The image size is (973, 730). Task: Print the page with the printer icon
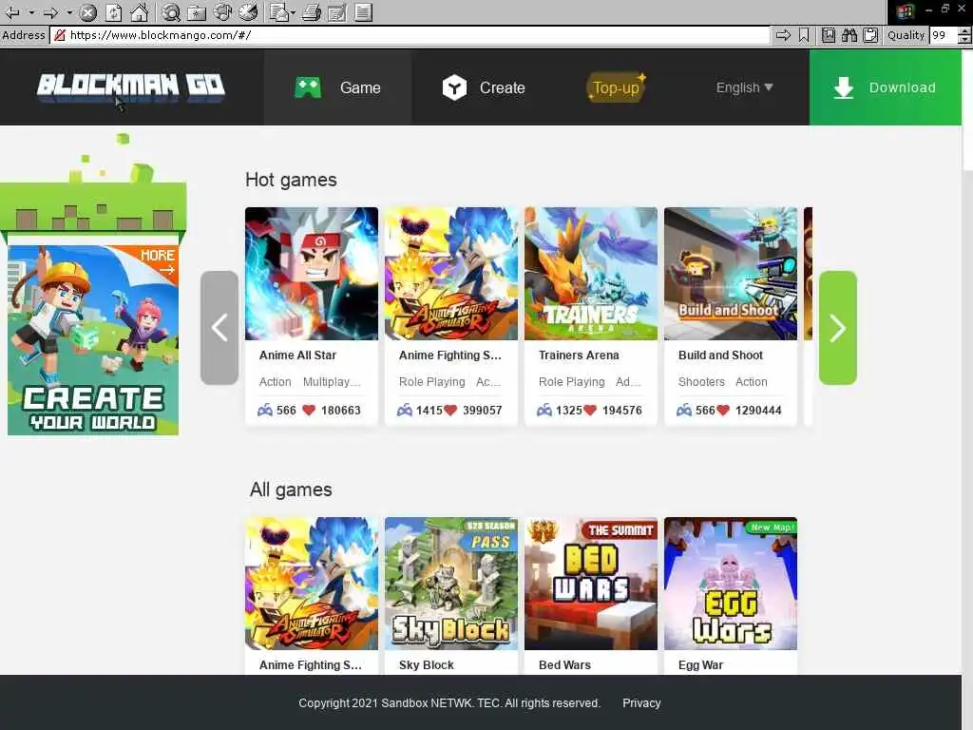click(x=312, y=11)
